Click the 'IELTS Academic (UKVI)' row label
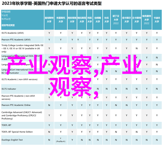This screenshot has height=146, width=163. tap(12, 33)
